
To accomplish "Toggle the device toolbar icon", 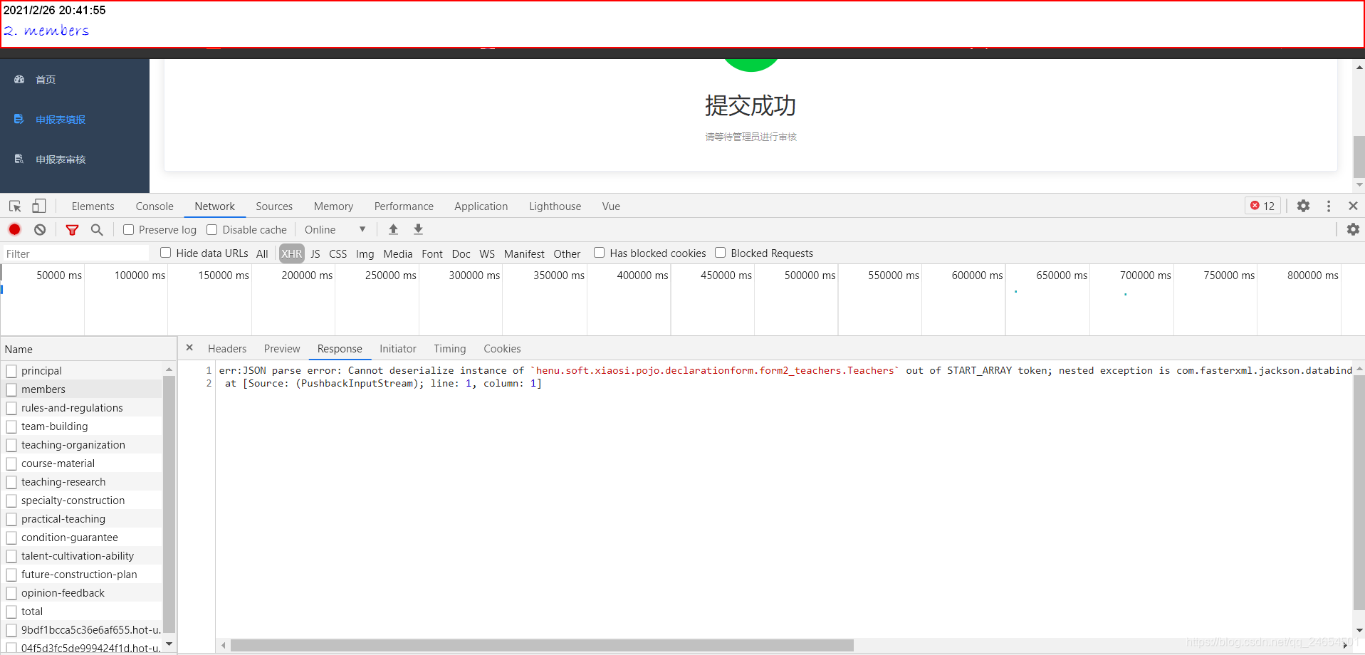I will point(39,206).
